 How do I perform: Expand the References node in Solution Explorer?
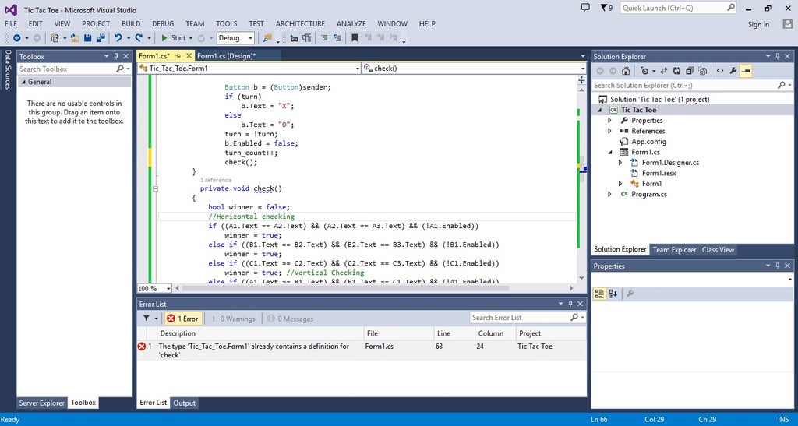(609, 131)
